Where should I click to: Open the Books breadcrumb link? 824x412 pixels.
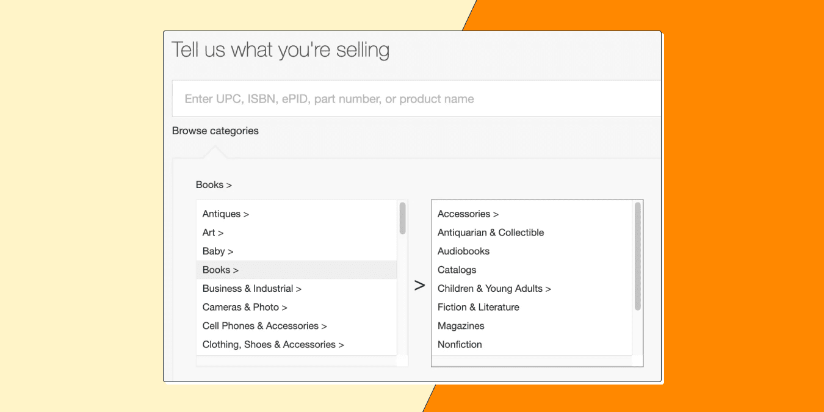pos(213,184)
